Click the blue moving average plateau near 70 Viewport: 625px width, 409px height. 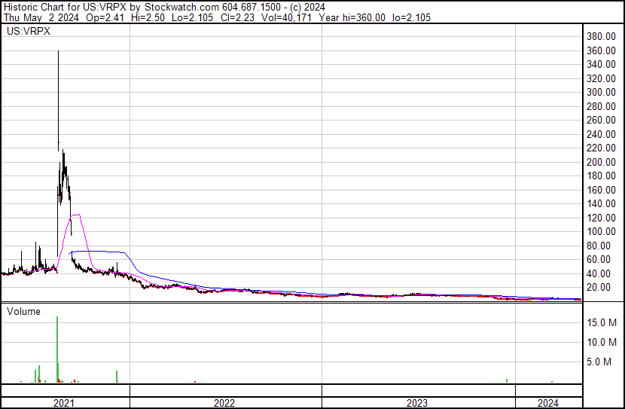pyautogui.click(x=98, y=251)
